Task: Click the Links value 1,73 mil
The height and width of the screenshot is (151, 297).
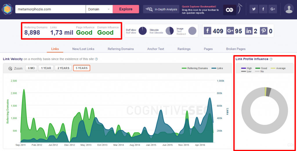Action: tap(61, 32)
